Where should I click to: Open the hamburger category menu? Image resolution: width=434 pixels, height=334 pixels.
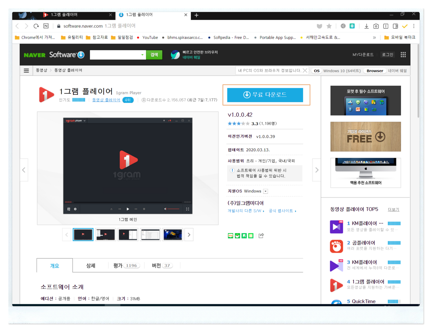[26, 70]
